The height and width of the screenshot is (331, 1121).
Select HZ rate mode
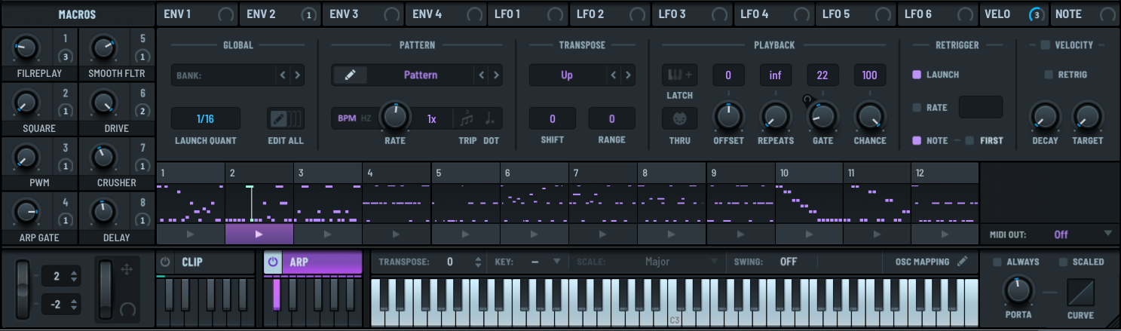pos(366,118)
